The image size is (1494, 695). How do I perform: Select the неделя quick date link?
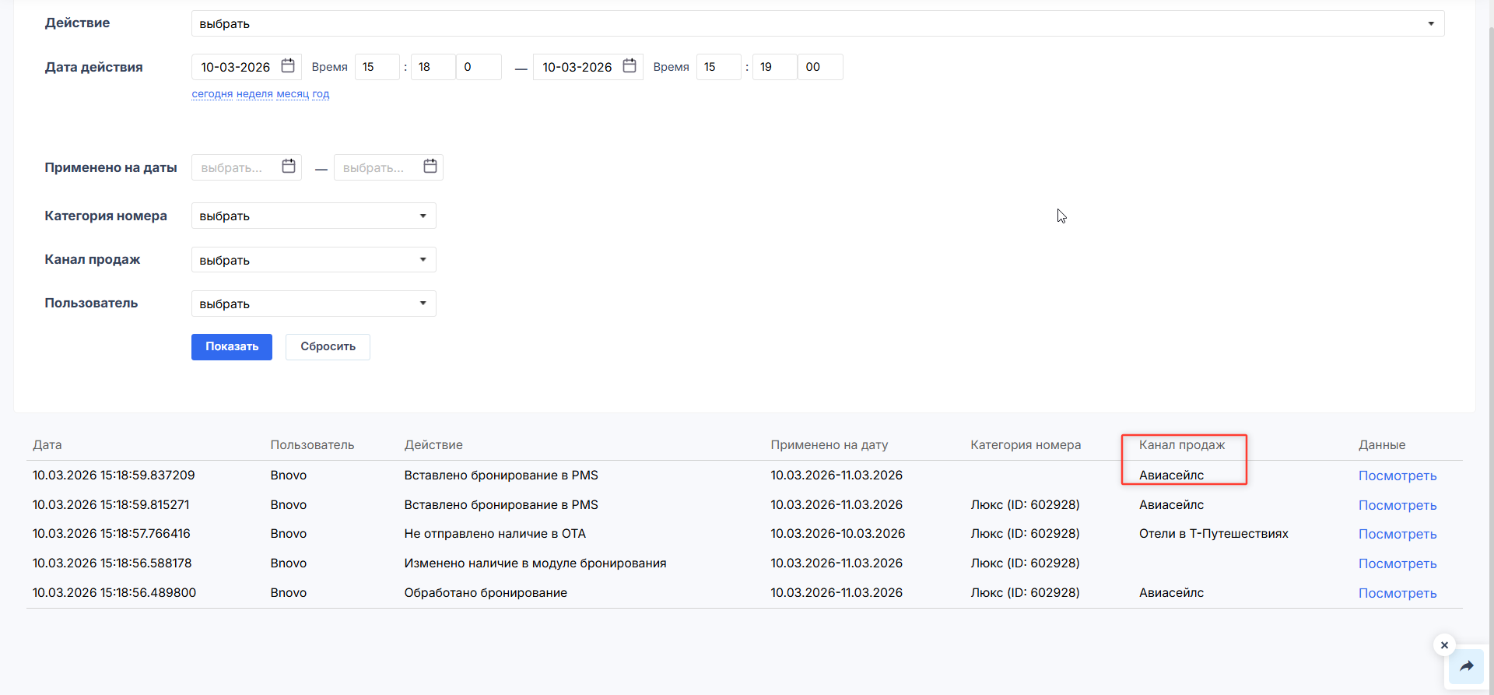[x=254, y=94]
